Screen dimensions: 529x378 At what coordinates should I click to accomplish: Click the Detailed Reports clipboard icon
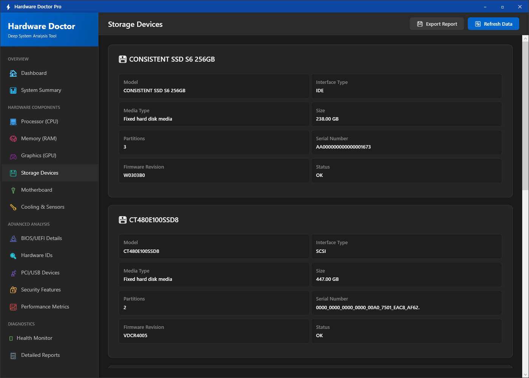[13, 355]
